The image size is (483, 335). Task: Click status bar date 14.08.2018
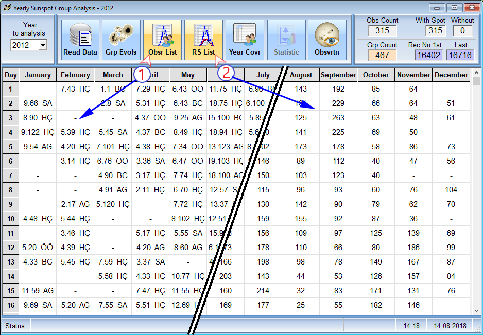pyautogui.click(x=450, y=326)
